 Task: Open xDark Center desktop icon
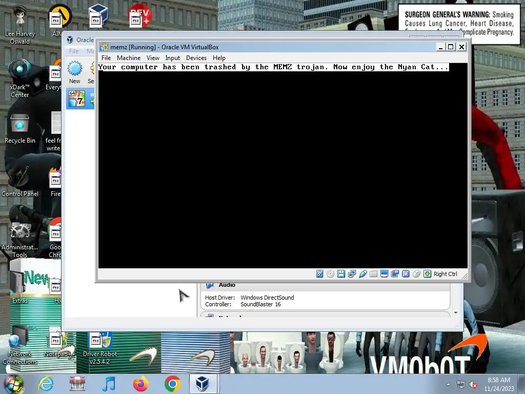coord(20,78)
